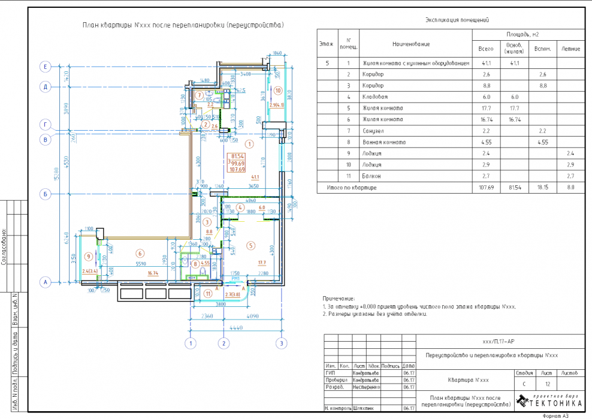This screenshot has width=592, height=419.
Task: Select the grid axis bubble labeled Б
Action: click(44, 194)
